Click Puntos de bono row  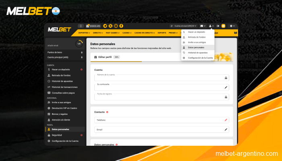click(65, 52)
